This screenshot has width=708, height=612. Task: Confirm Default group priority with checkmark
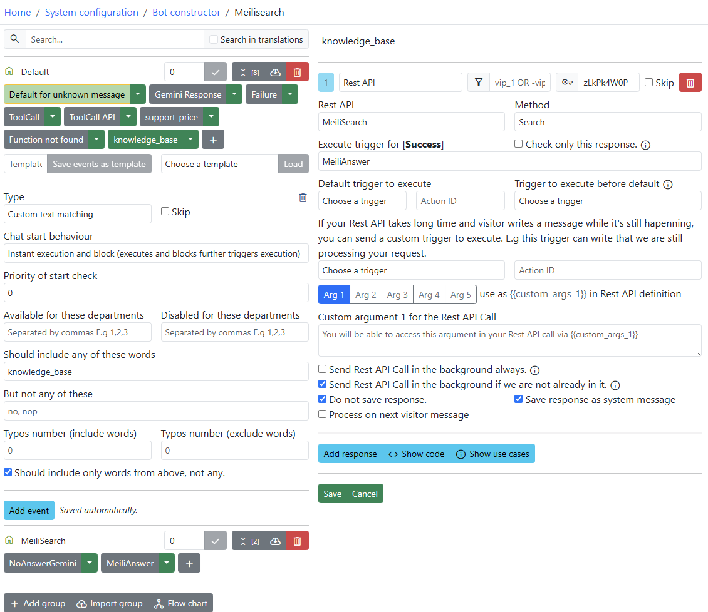(216, 72)
